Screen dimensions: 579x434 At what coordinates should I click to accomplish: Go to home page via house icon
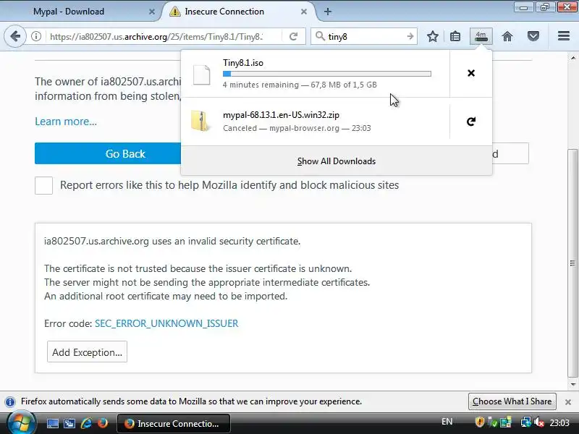click(507, 36)
